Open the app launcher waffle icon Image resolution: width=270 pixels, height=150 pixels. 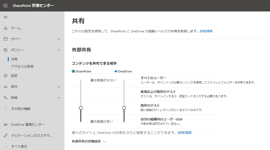tap(6, 6)
